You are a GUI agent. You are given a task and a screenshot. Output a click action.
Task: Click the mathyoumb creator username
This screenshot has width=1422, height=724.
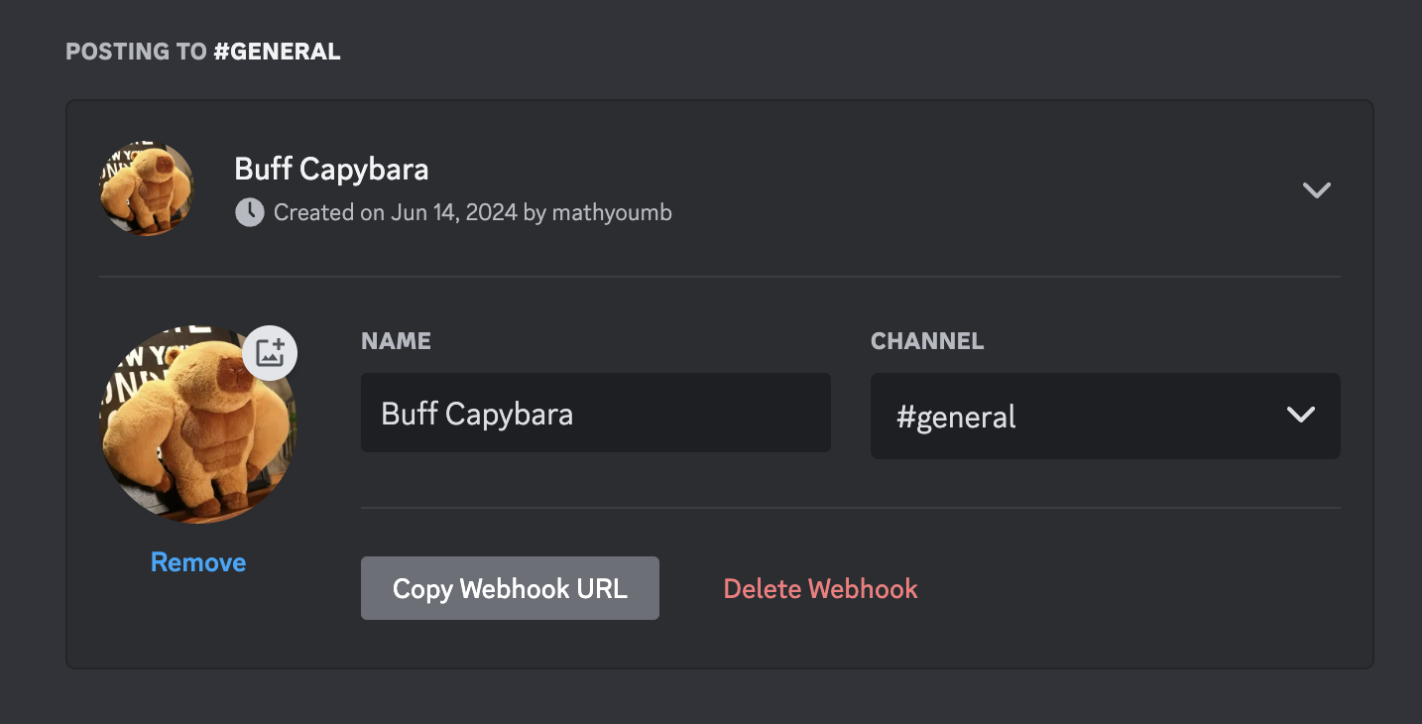(612, 212)
